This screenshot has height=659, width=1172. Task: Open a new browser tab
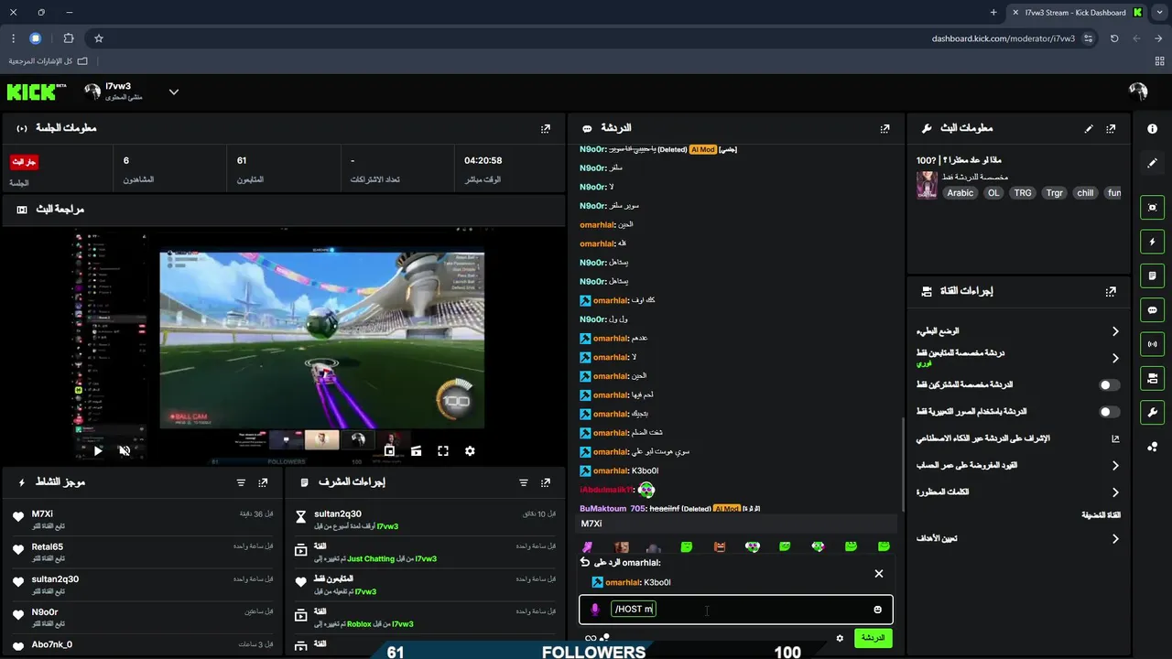pos(993,13)
